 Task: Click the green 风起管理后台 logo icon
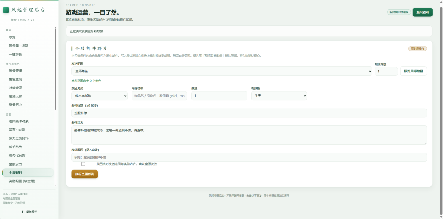(x=6, y=10)
